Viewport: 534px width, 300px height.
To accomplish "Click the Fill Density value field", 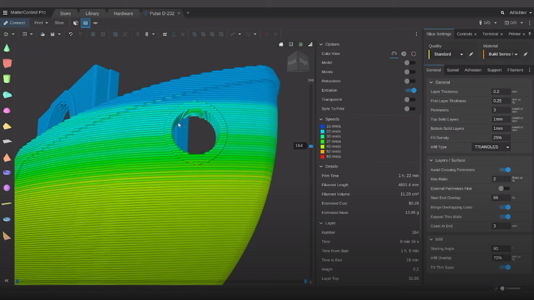I will coord(500,138).
